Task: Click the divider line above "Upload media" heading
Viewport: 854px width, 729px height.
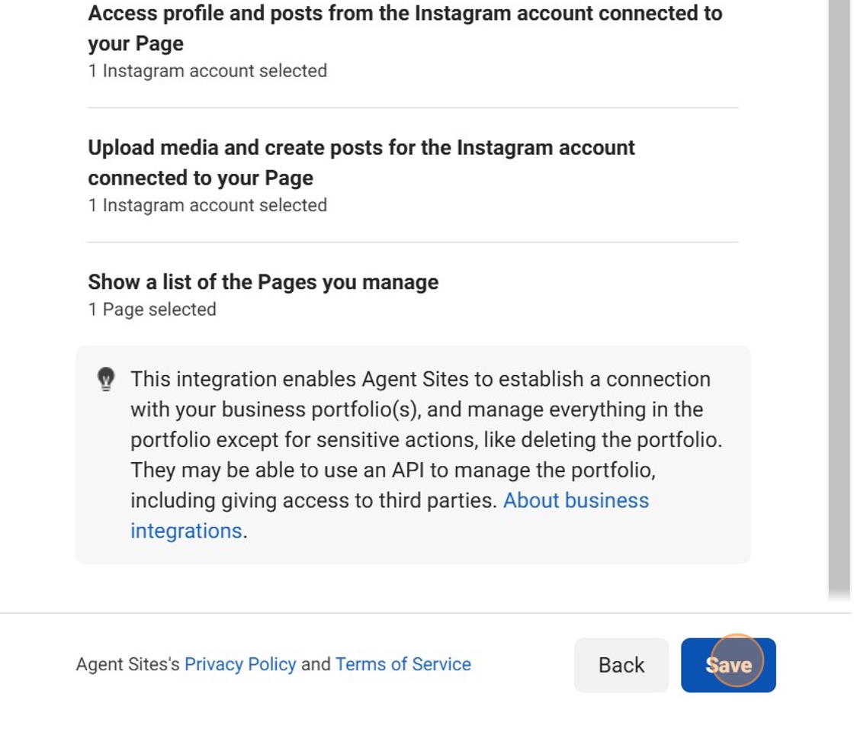Action: pyautogui.click(x=413, y=108)
